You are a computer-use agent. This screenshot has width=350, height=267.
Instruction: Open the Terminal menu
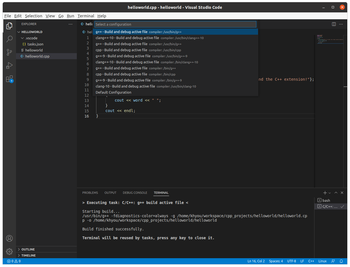pos(86,16)
